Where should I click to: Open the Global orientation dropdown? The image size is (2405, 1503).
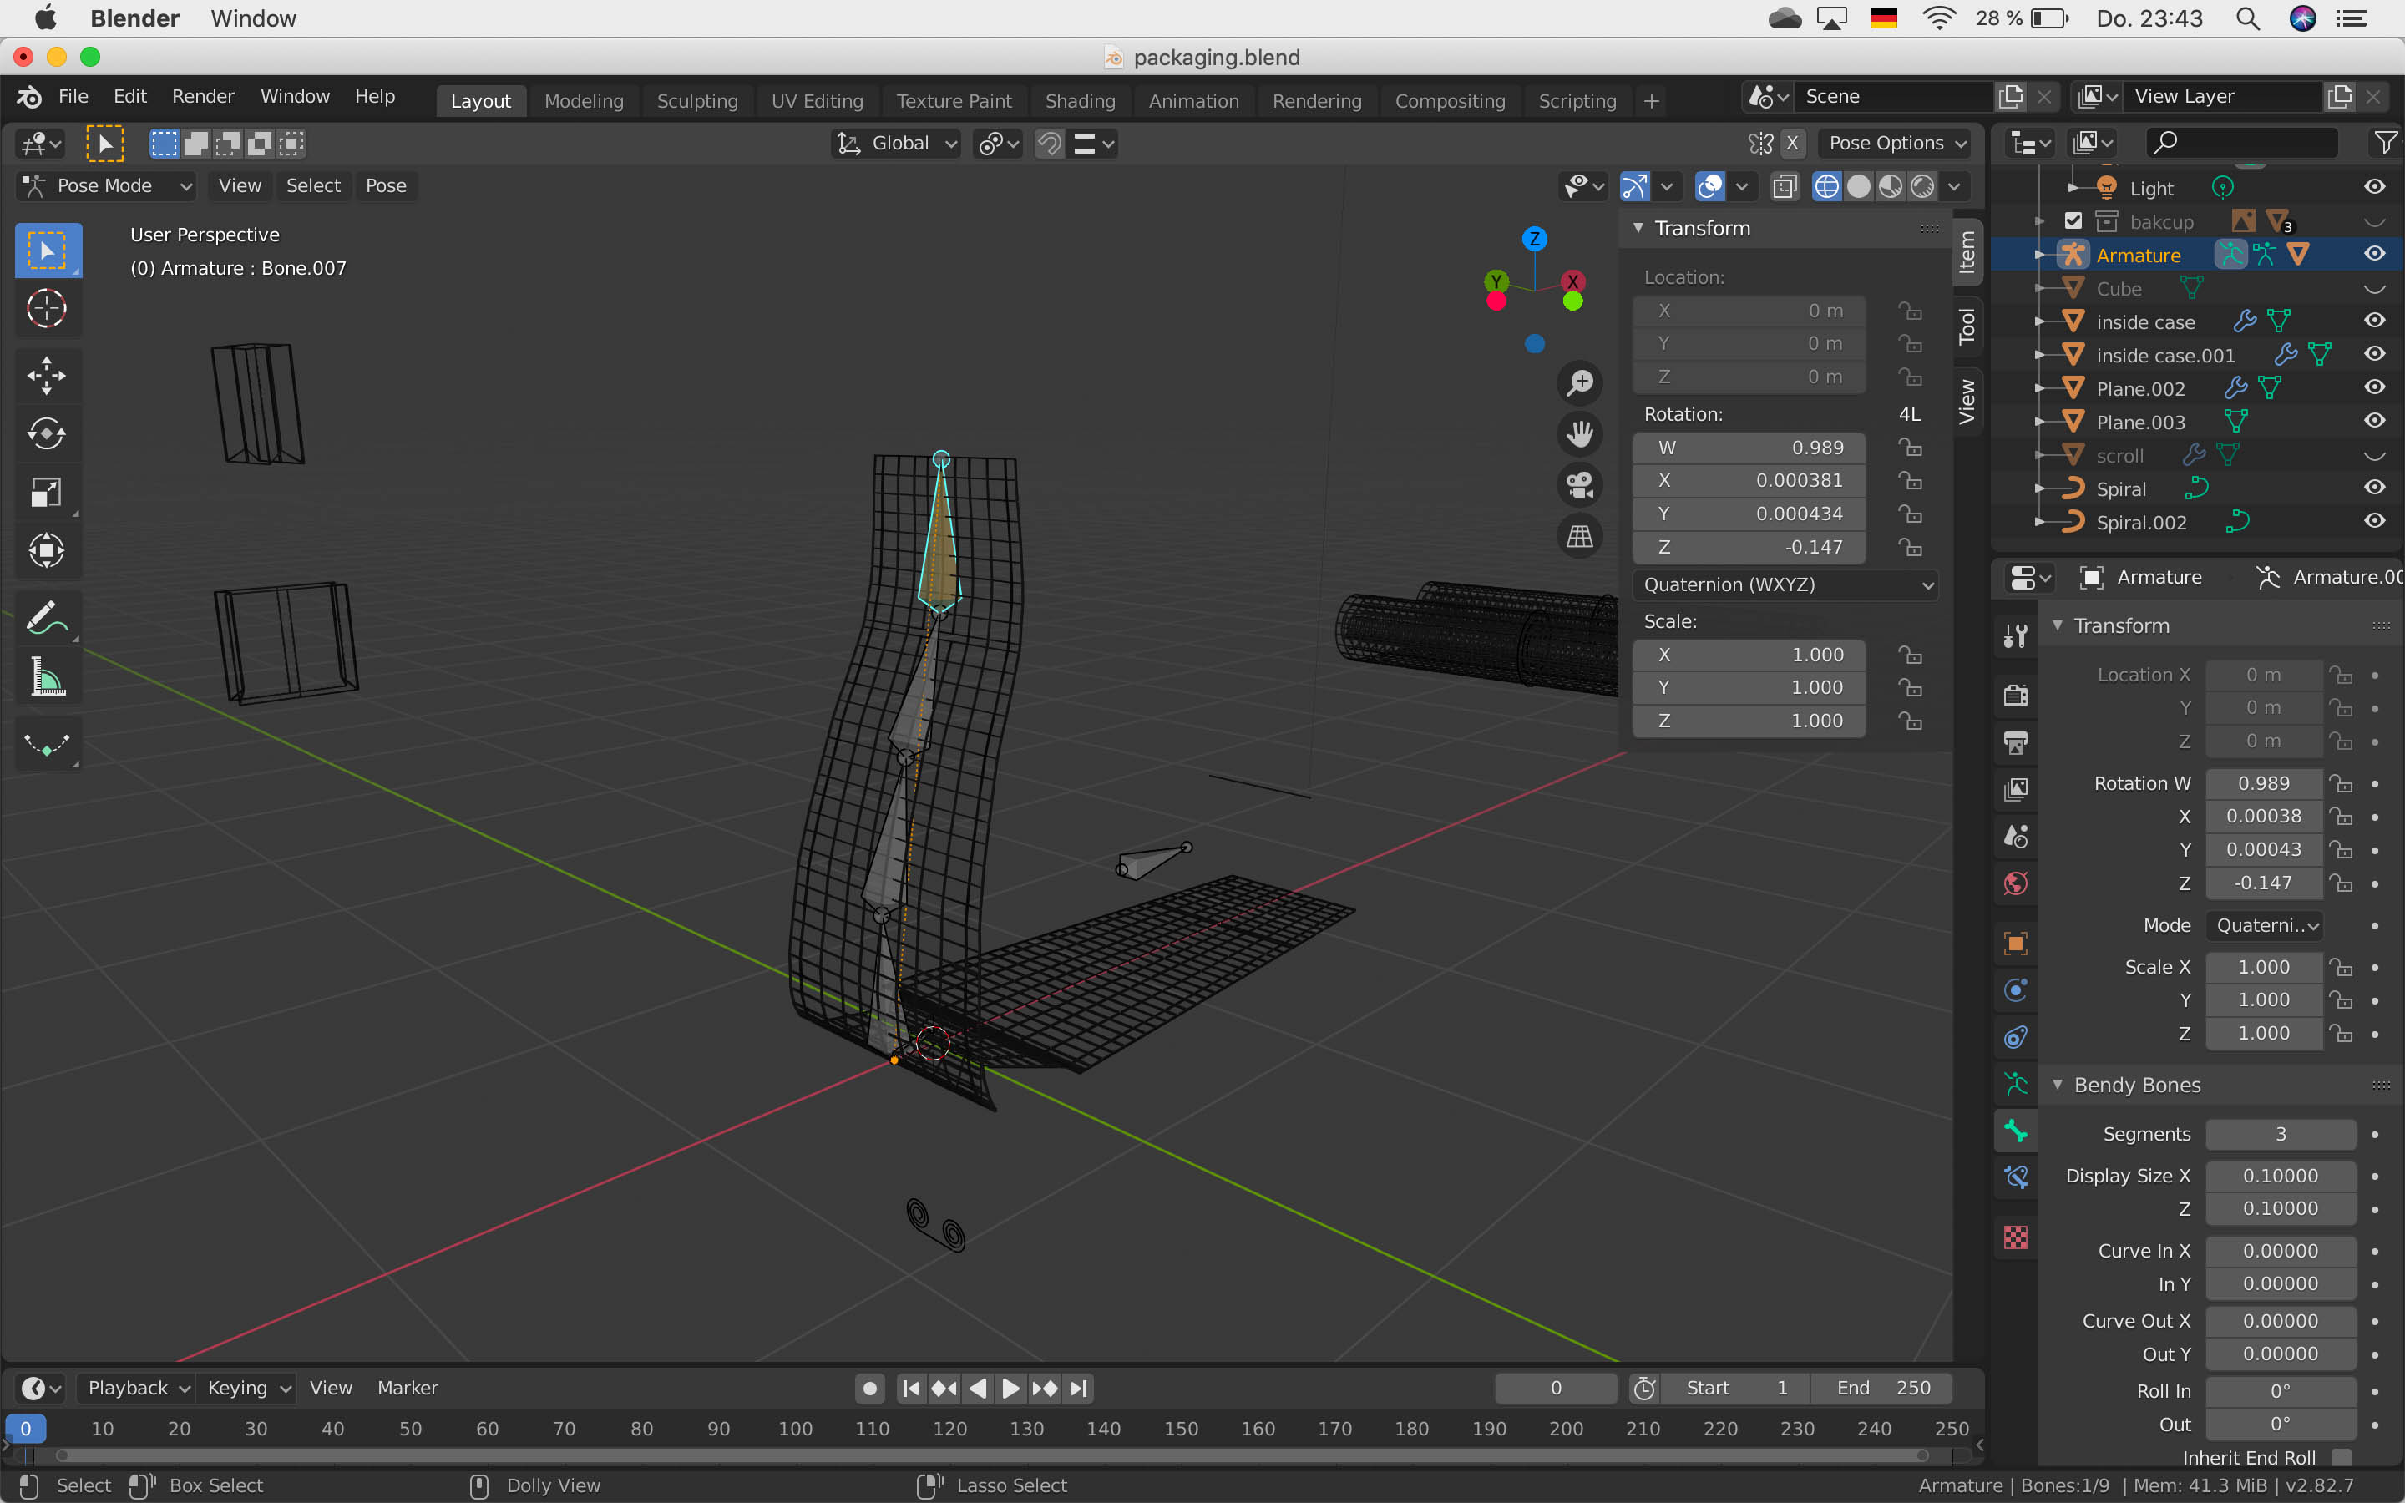[895, 143]
